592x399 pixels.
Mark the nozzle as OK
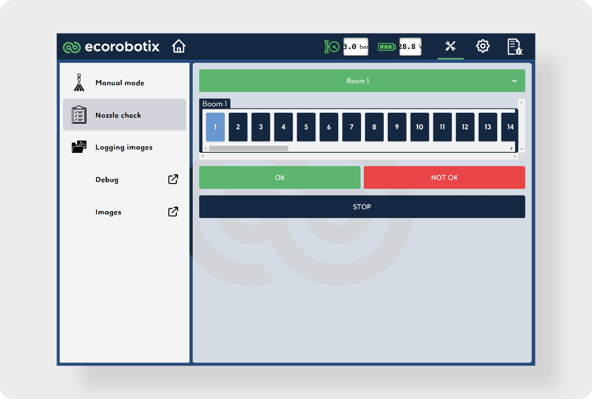coord(279,177)
